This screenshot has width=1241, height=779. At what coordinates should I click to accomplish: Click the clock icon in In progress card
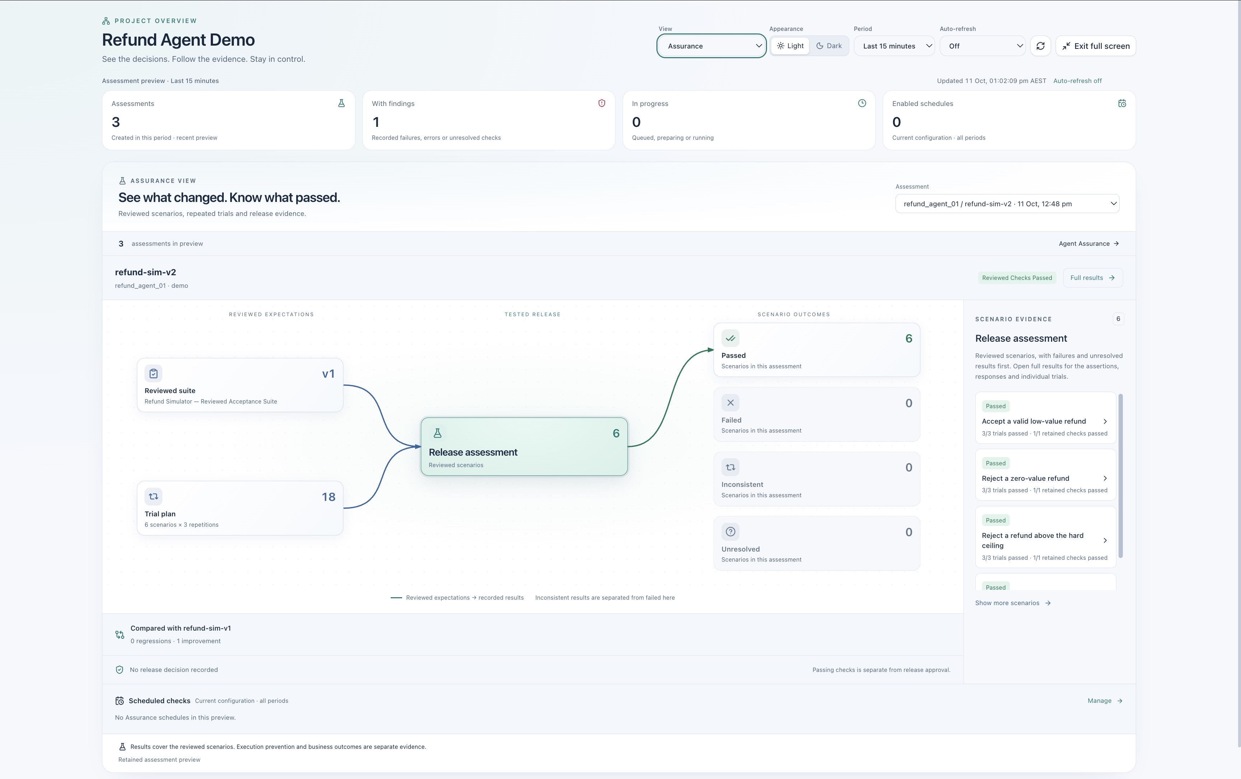point(862,103)
